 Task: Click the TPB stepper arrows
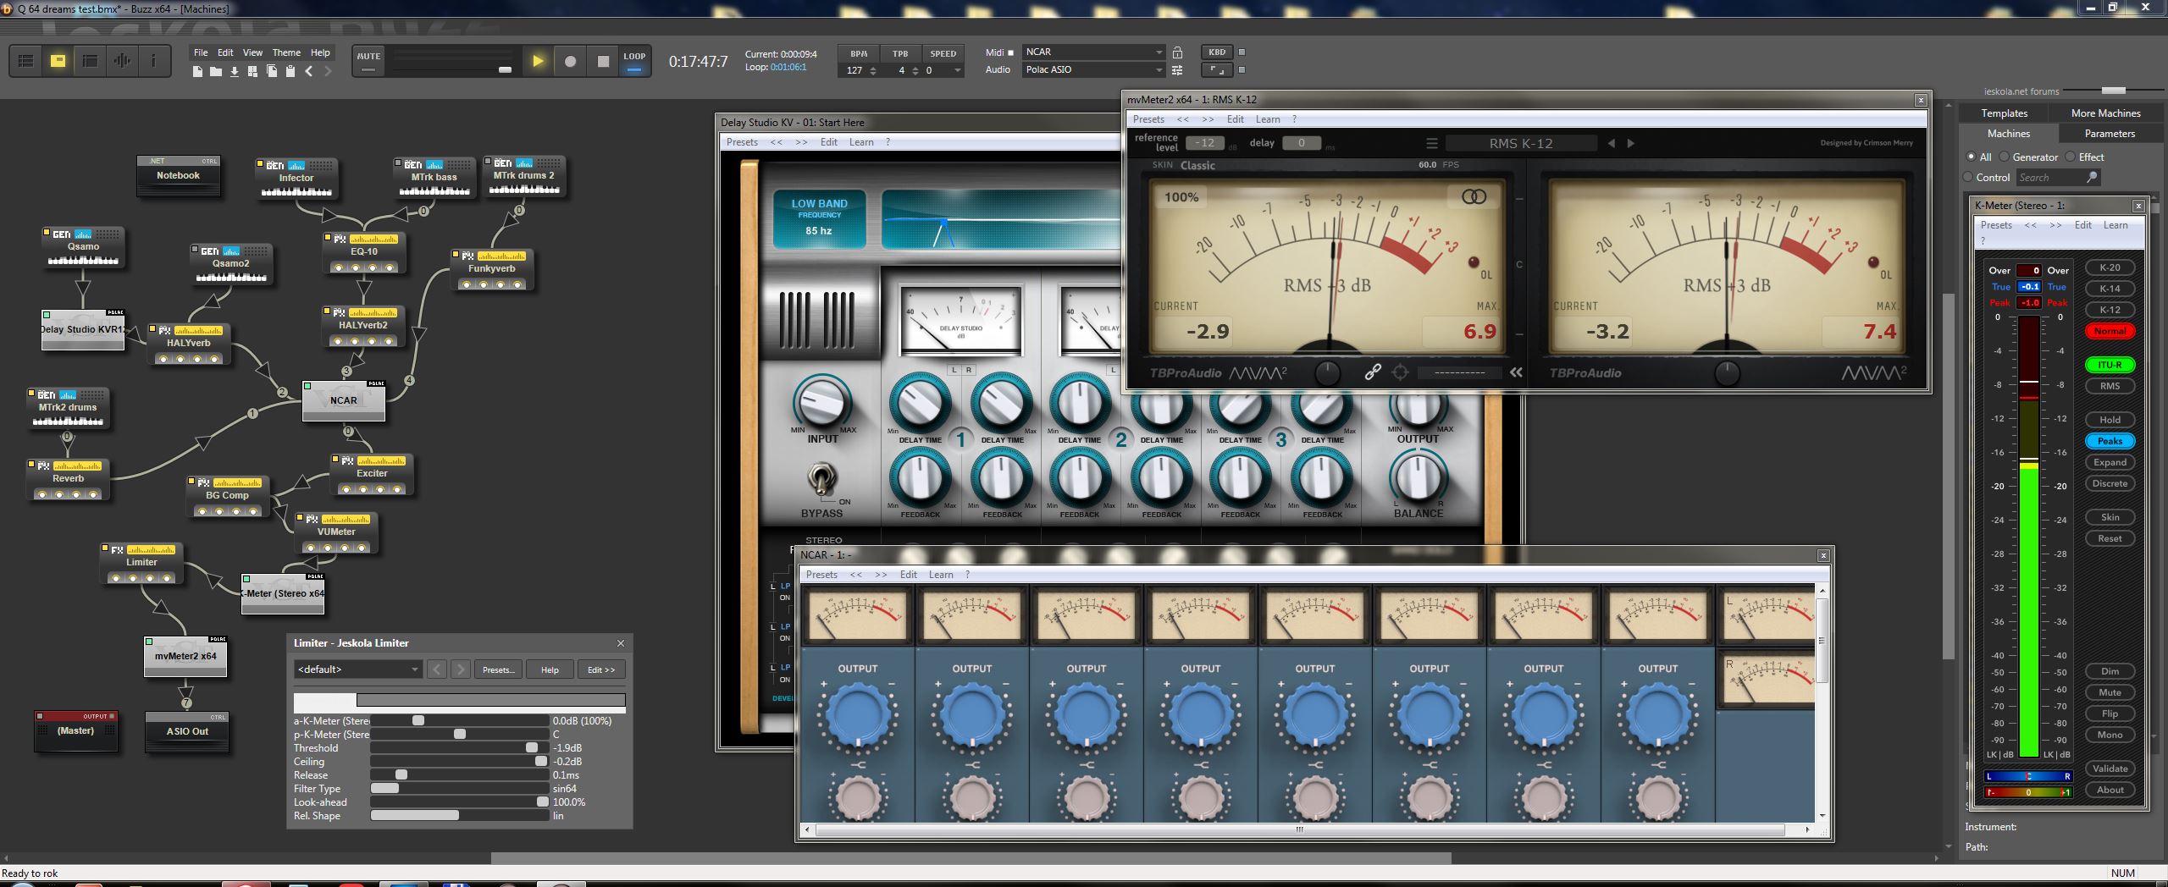(915, 70)
